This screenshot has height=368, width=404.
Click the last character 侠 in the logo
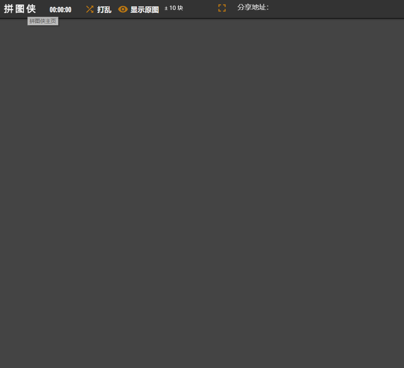click(x=31, y=9)
